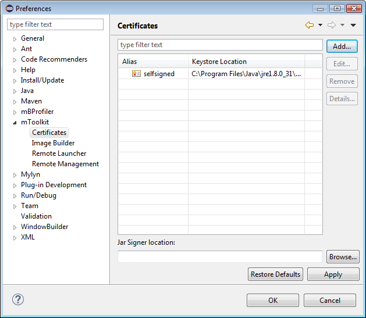Click Browse... for Jar Signer location

tap(343, 257)
